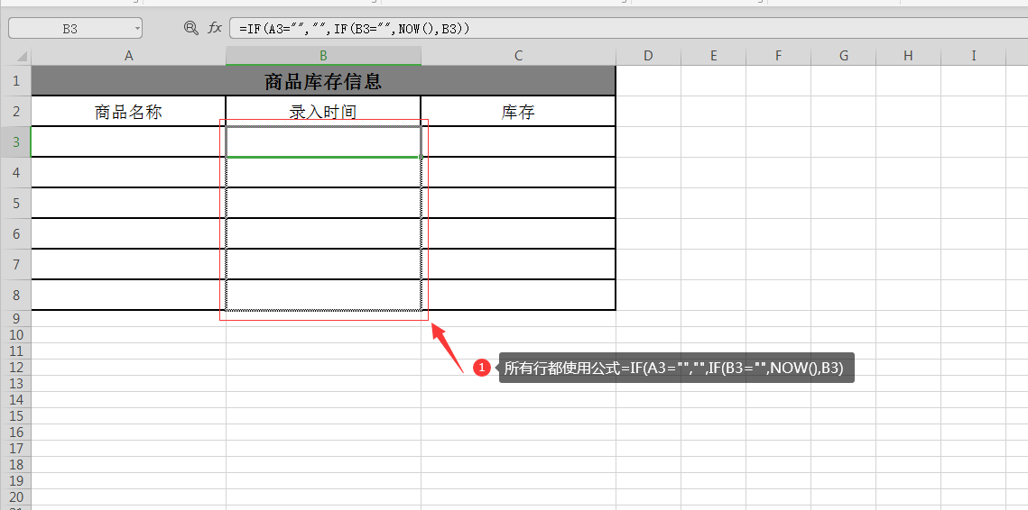Select column C header
This screenshot has width=1028, height=510.
coord(519,56)
